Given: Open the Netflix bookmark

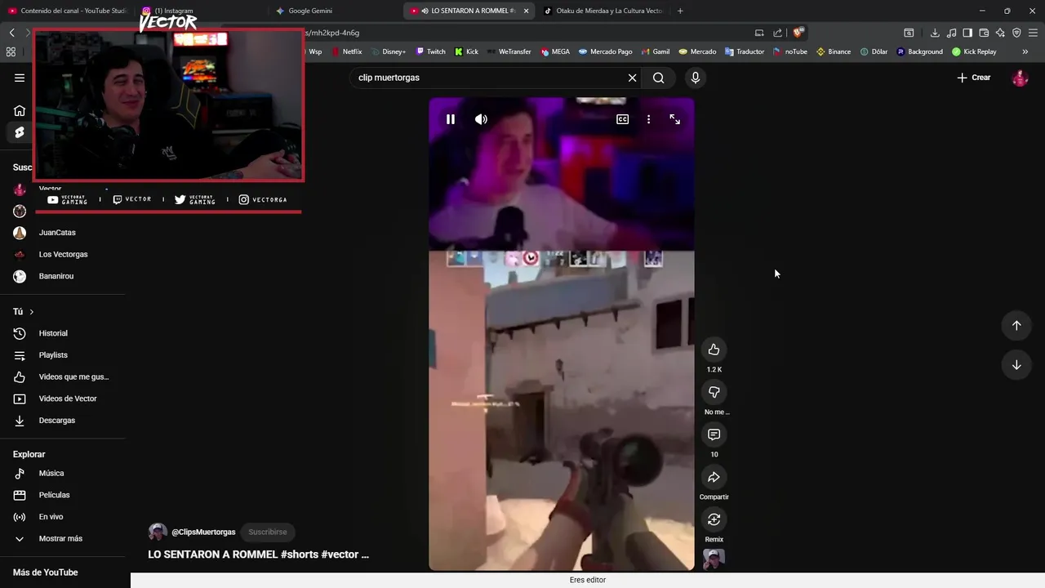Looking at the screenshot, I should pos(347,51).
